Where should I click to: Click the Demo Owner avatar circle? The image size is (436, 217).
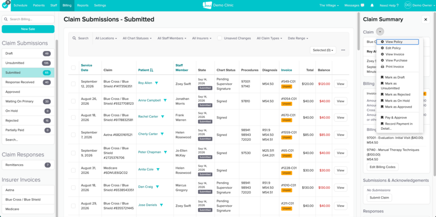(x=408, y=5)
